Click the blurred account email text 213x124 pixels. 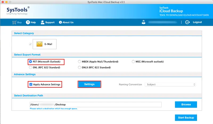(163, 22)
